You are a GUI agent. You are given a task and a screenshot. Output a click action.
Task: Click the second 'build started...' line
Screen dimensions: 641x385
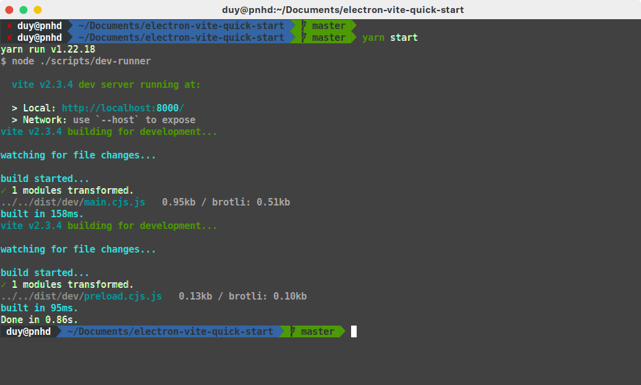pos(45,273)
